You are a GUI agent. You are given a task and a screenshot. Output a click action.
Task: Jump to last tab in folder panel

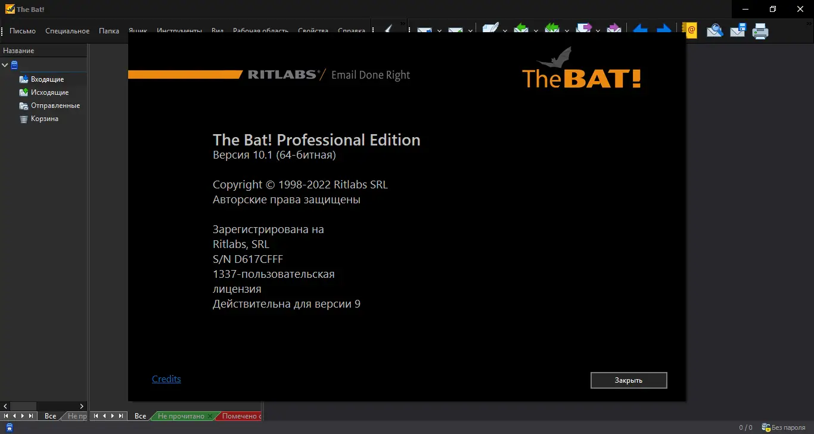[31, 416]
